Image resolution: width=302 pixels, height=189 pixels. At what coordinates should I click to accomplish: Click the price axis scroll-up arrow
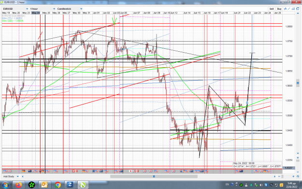click(298, 13)
